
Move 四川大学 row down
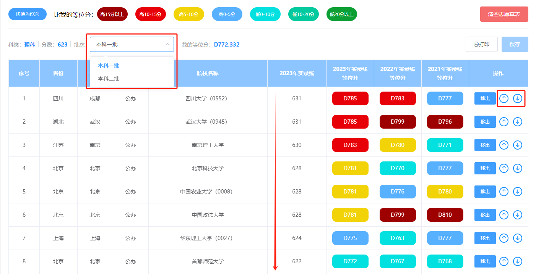518,98
